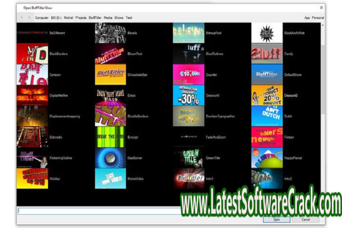Screen dimensions: 342x228
Task: Click the Open button
Action: (276, 219)
